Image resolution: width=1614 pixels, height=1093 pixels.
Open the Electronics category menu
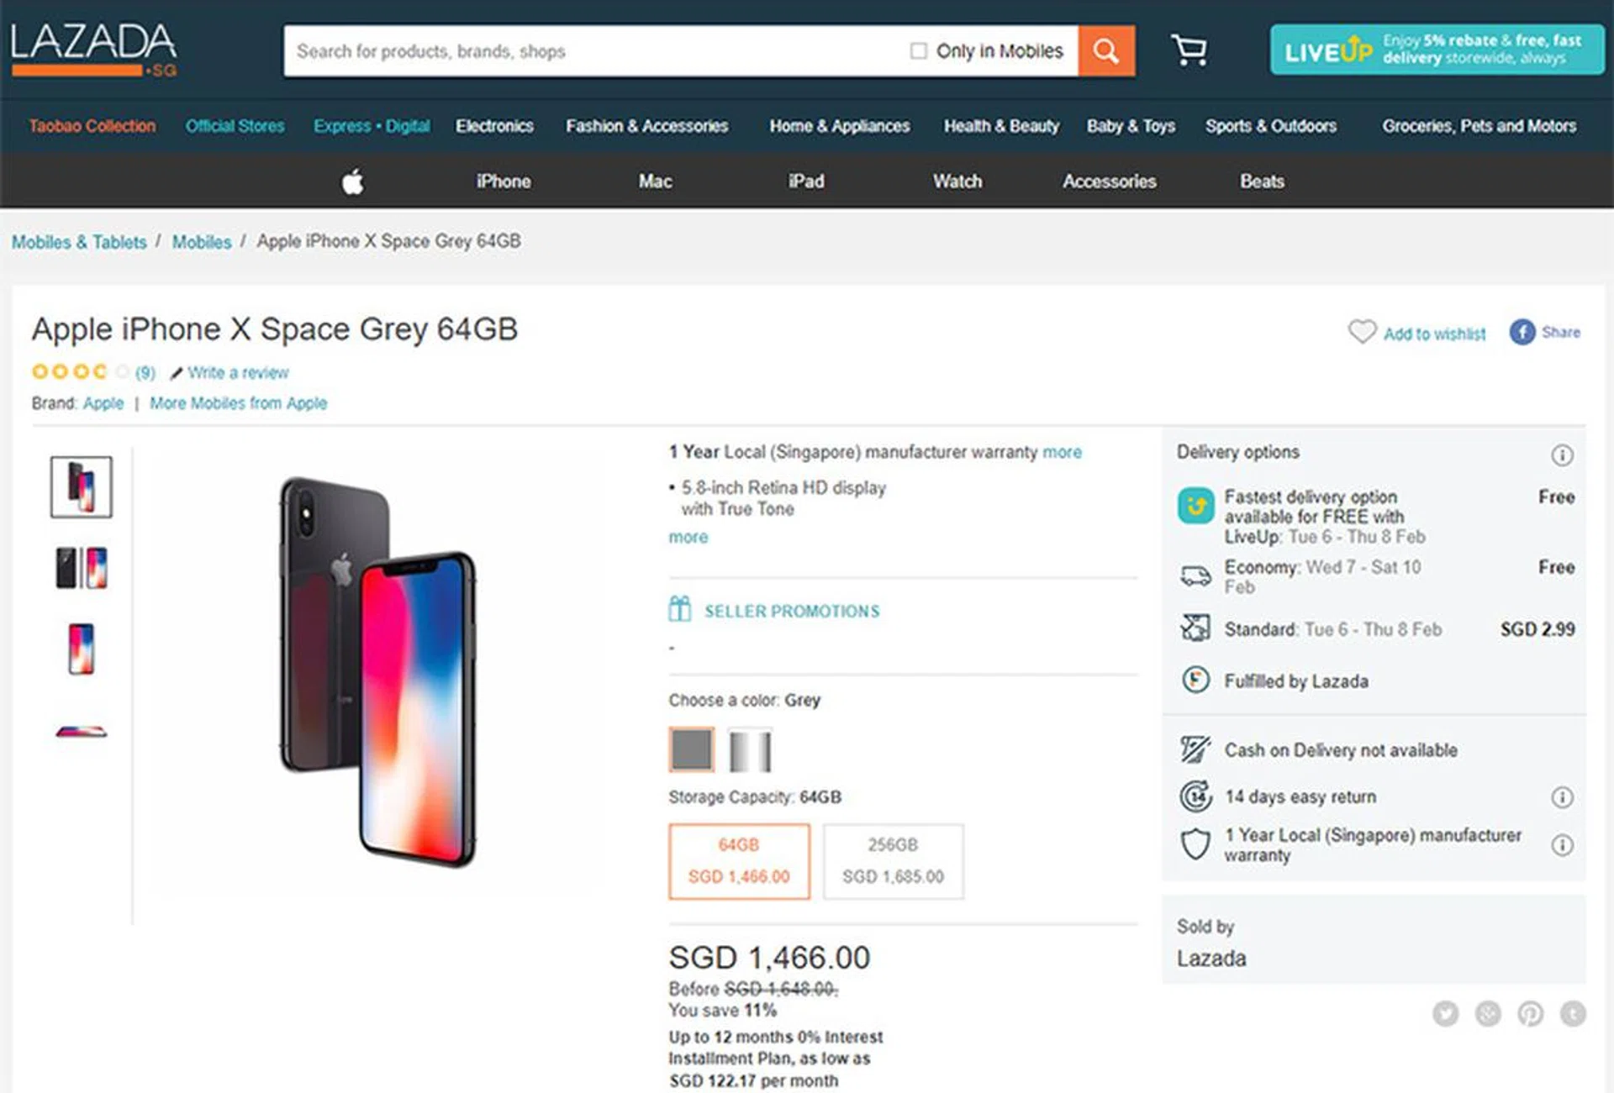click(494, 126)
